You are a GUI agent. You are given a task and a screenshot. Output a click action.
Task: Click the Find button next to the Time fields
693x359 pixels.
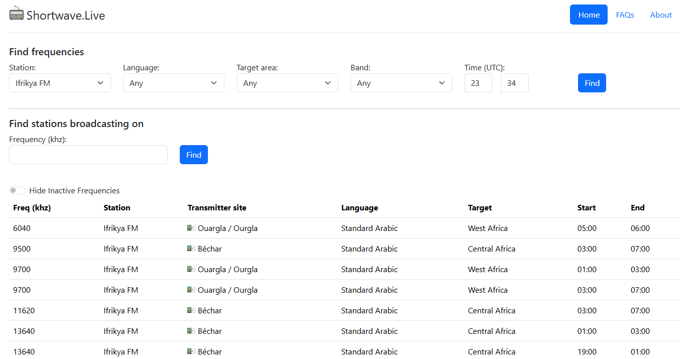[x=592, y=83]
